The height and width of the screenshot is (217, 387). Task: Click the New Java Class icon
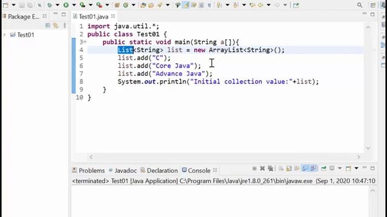pos(126,5)
